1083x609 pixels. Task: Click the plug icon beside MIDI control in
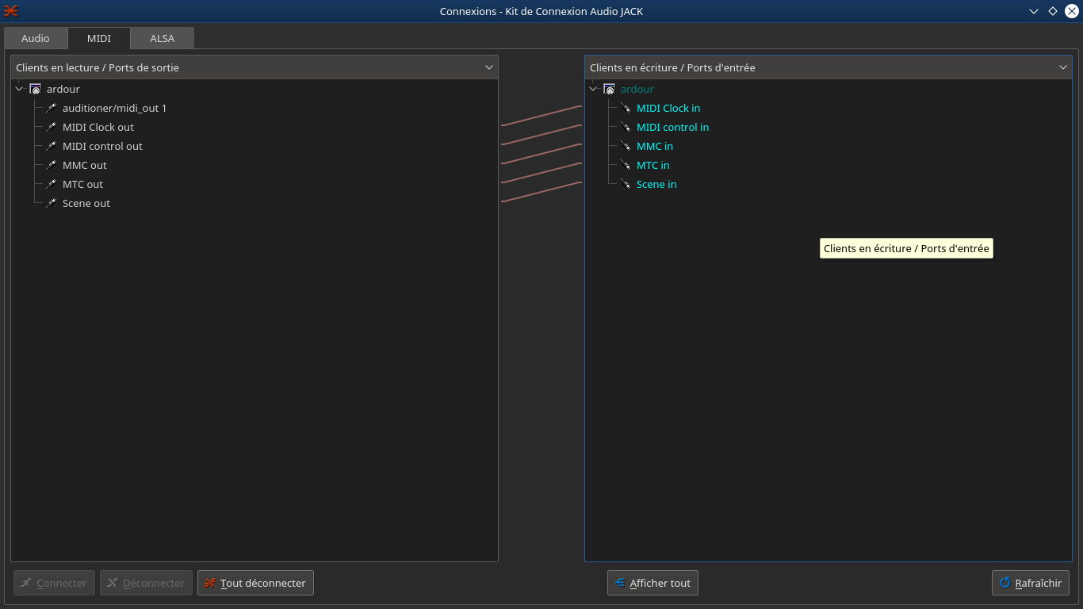625,127
